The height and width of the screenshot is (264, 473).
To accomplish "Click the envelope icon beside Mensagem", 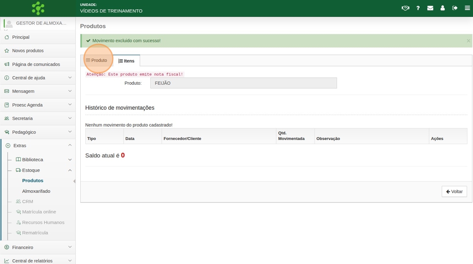I will 7,91.
